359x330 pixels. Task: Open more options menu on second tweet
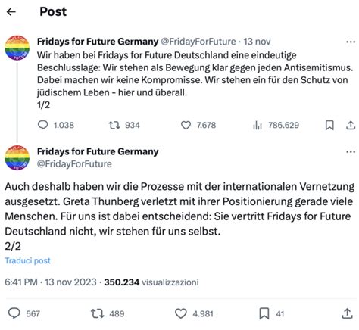(x=351, y=152)
